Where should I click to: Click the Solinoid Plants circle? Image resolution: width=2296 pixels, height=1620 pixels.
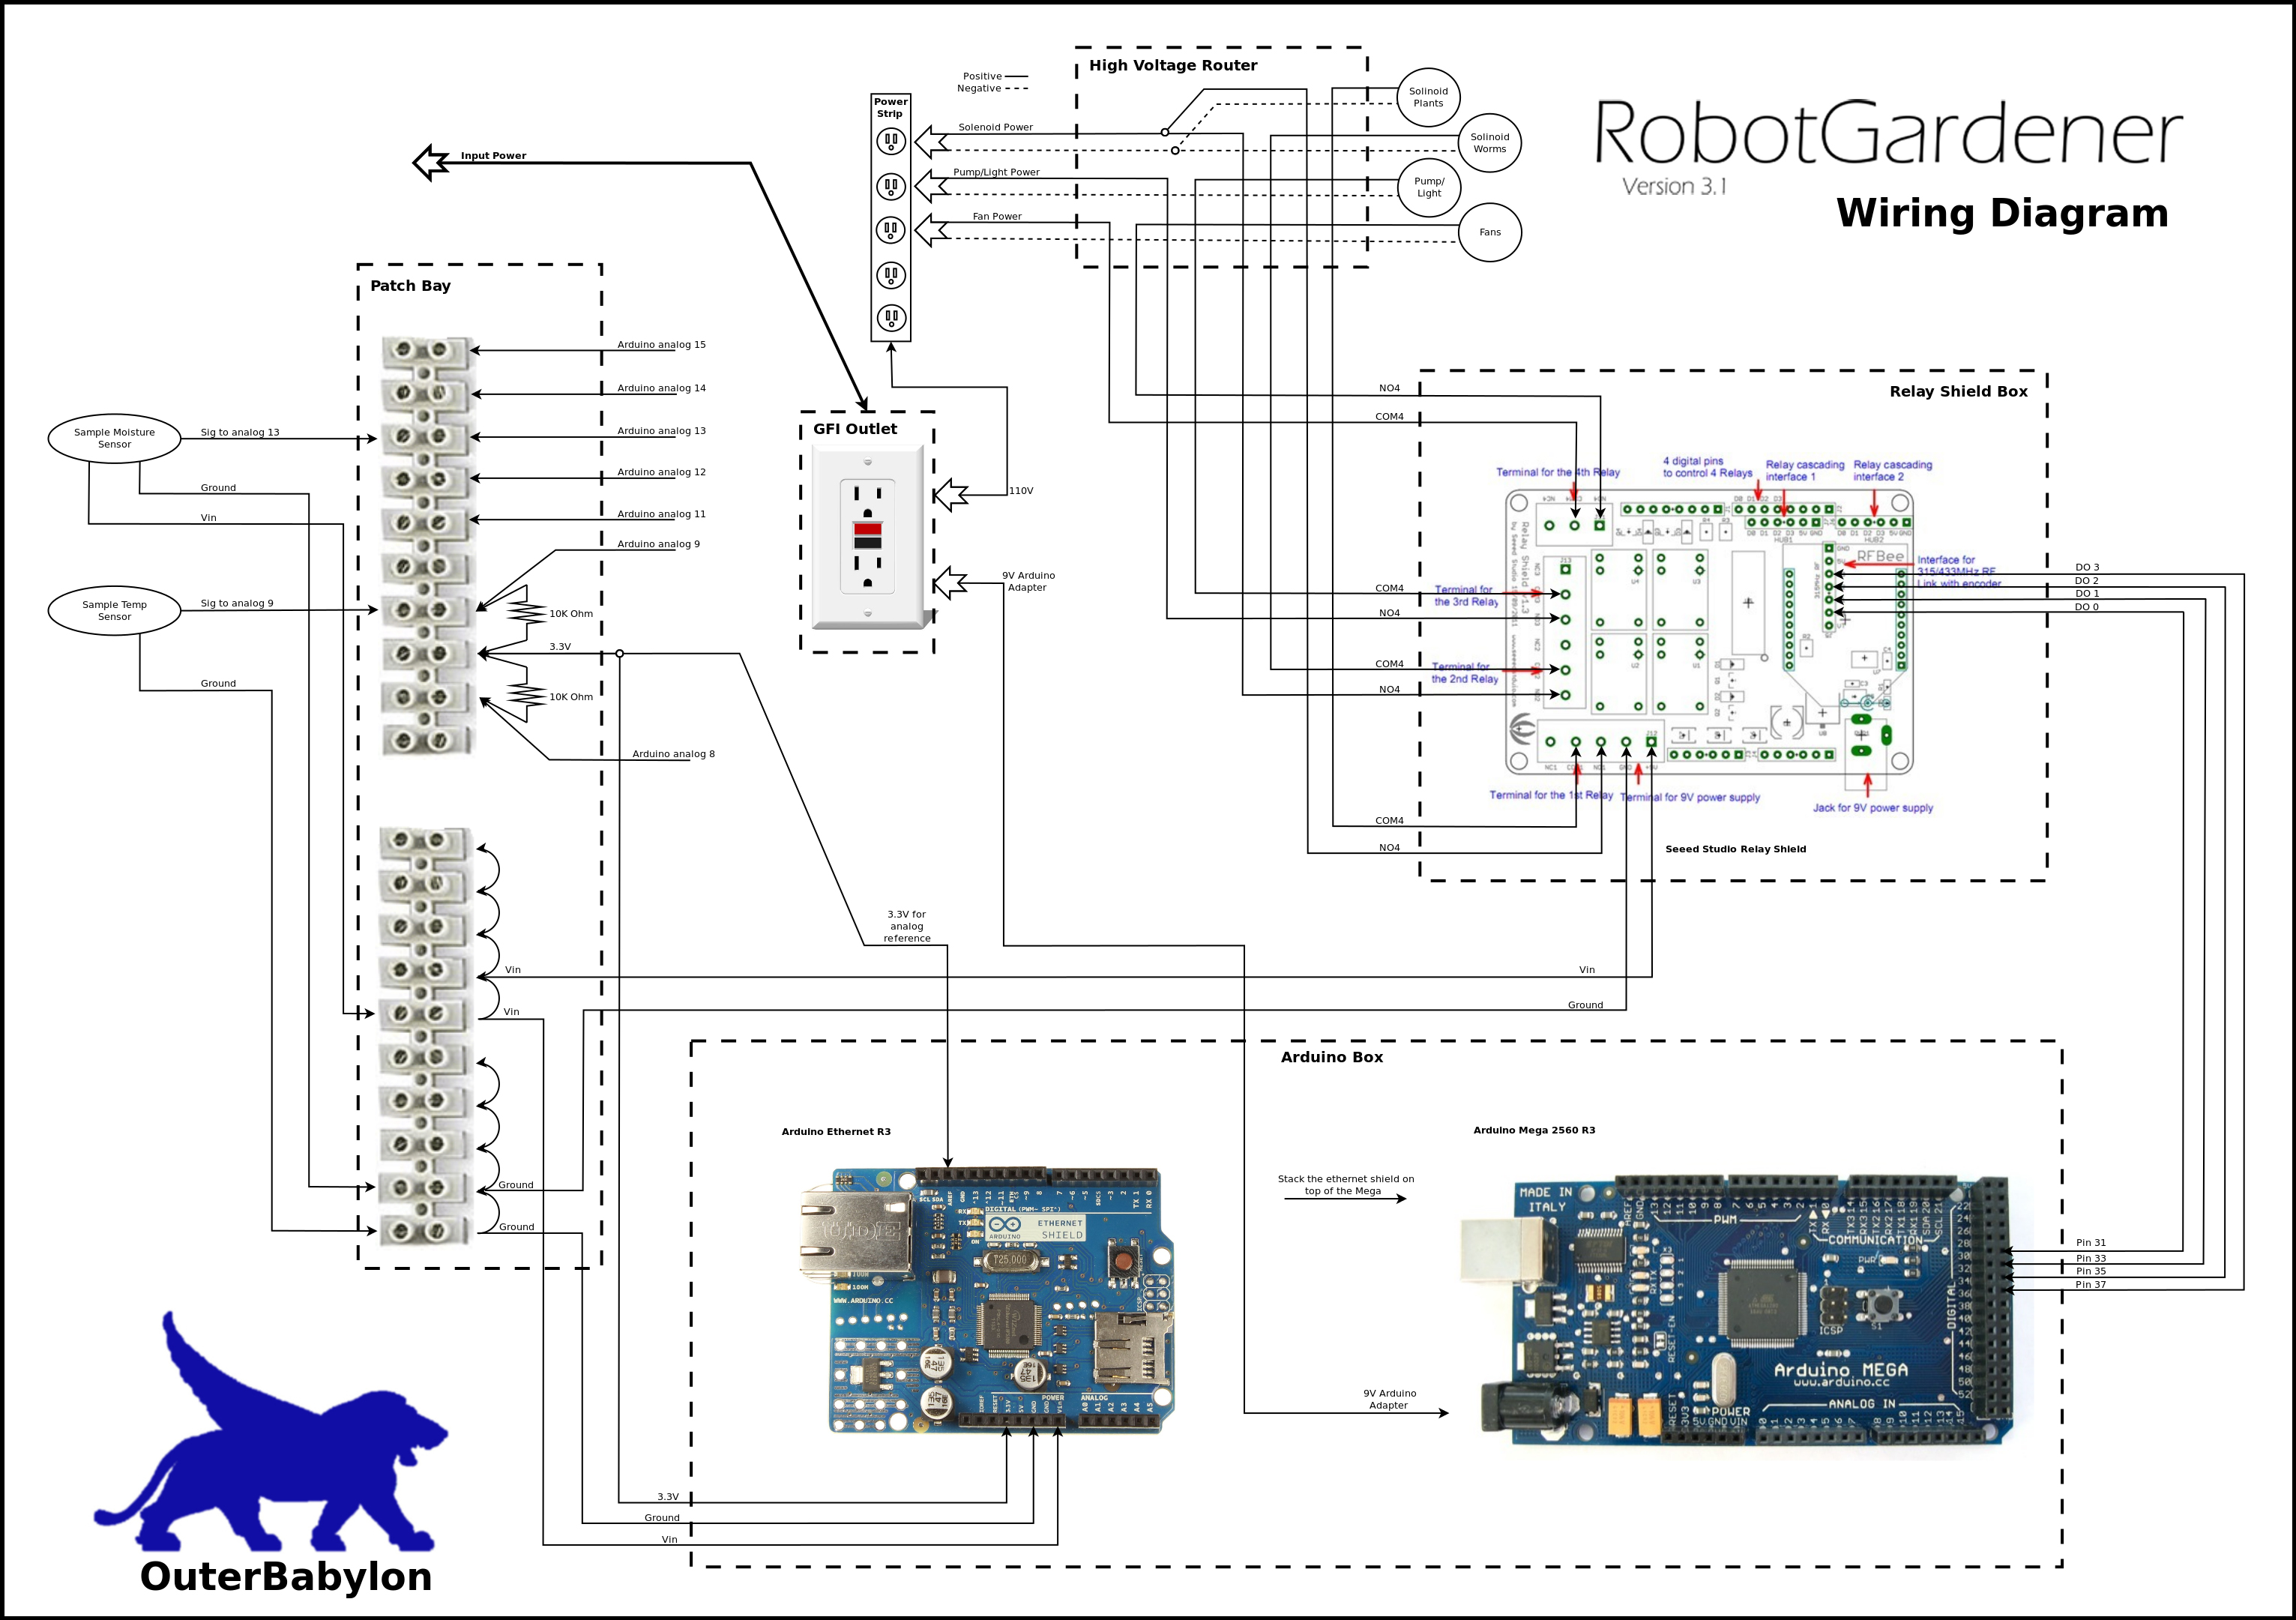(1428, 97)
